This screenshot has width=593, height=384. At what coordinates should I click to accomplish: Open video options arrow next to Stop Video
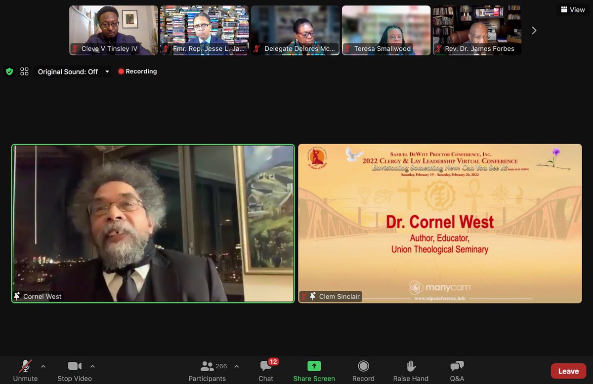pos(92,366)
